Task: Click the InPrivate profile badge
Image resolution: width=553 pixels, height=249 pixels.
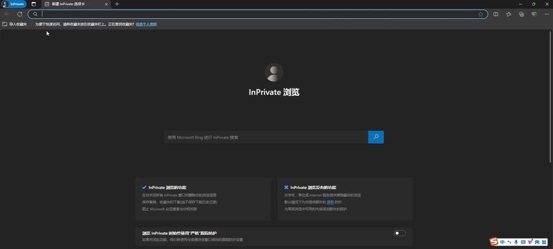Action: pyautogui.click(x=14, y=4)
